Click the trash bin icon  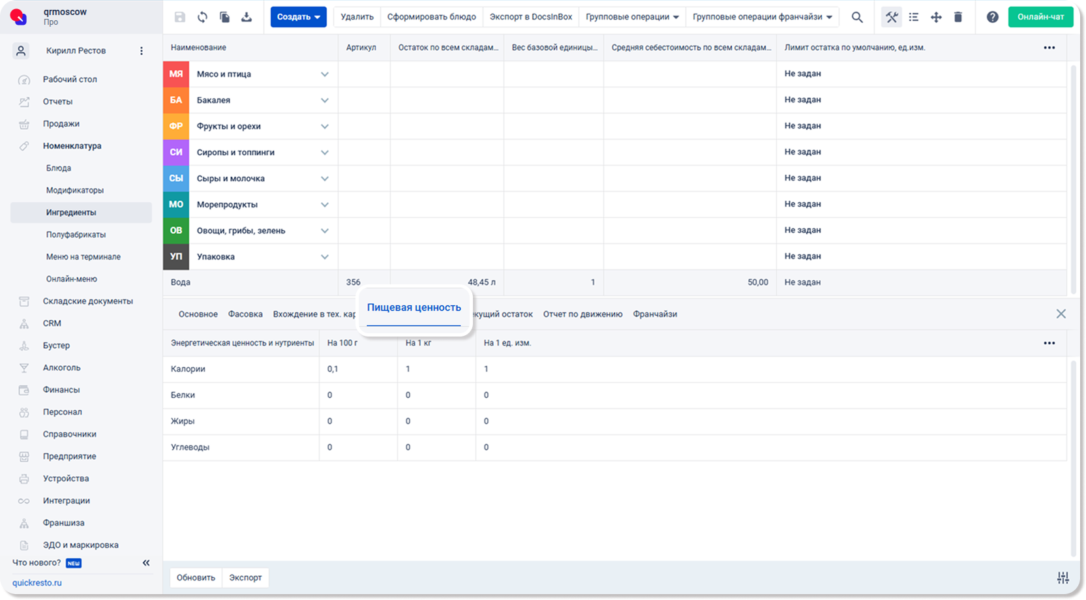[x=958, y=17]
